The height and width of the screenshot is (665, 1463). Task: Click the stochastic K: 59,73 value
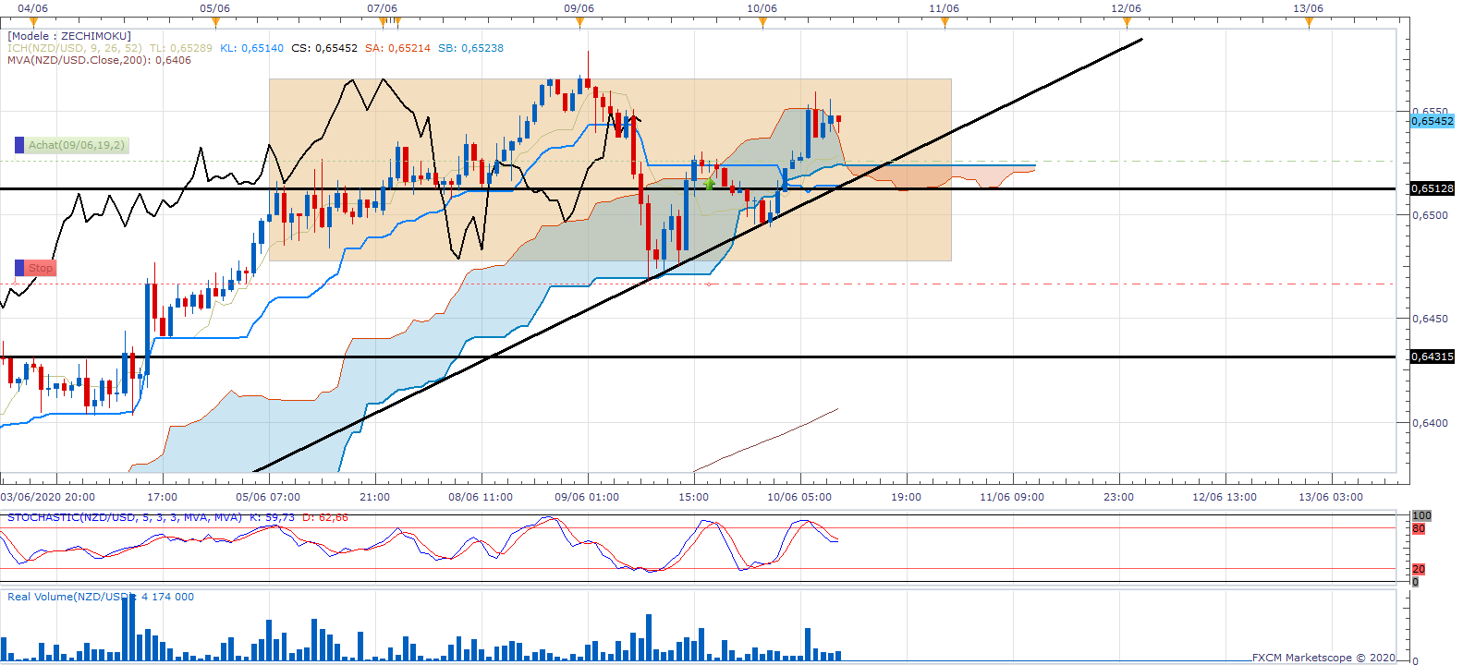(272, 517)
